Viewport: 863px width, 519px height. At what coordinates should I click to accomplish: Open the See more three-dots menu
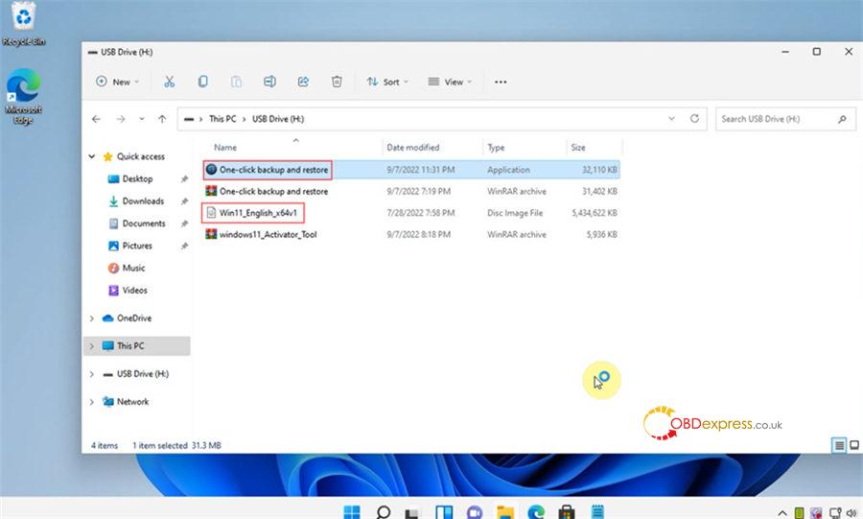[501, 82]
